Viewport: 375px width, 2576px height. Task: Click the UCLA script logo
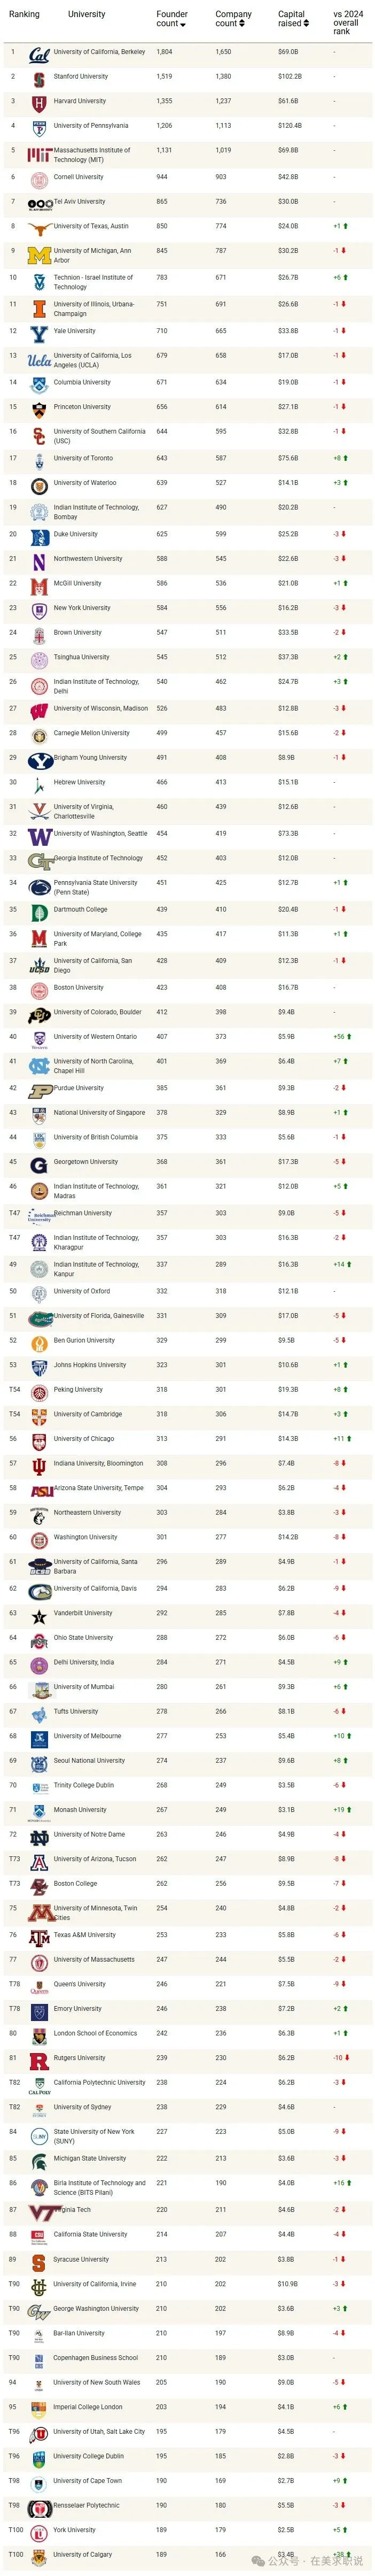[39, 360]
